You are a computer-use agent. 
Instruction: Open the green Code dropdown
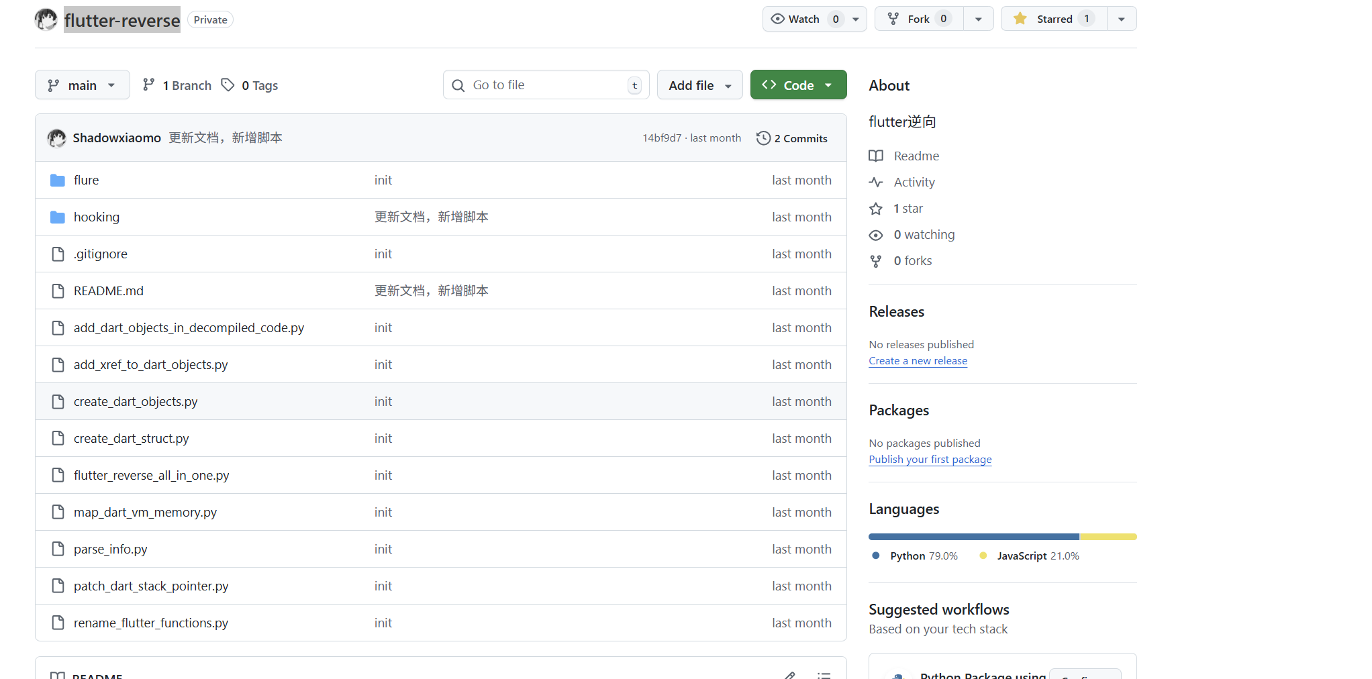click(x=798, y=85)
